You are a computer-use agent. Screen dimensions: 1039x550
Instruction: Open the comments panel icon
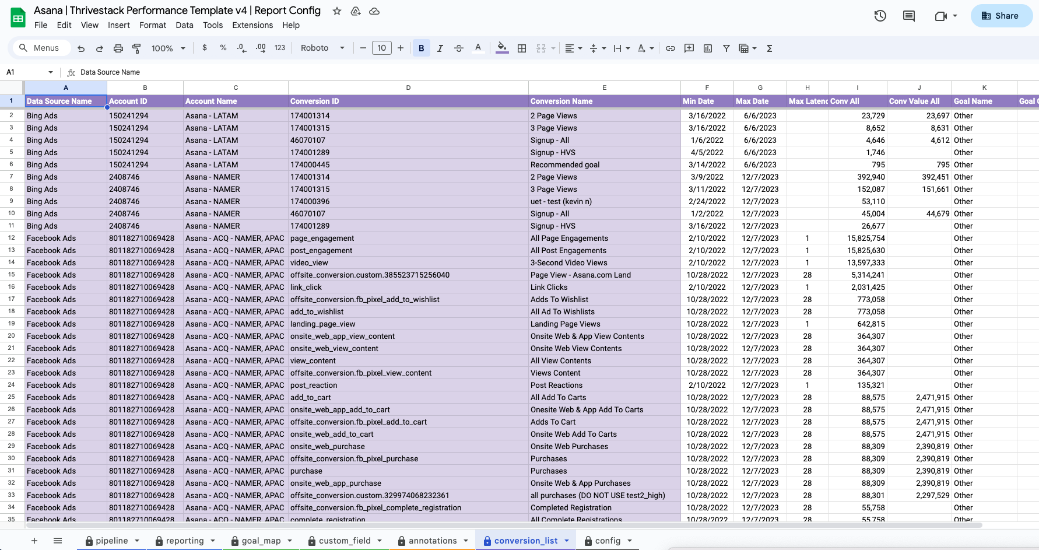(x=908, y=16)
